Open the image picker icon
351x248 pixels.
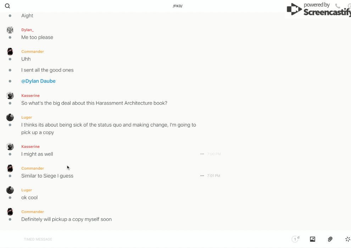click(312, 239)
